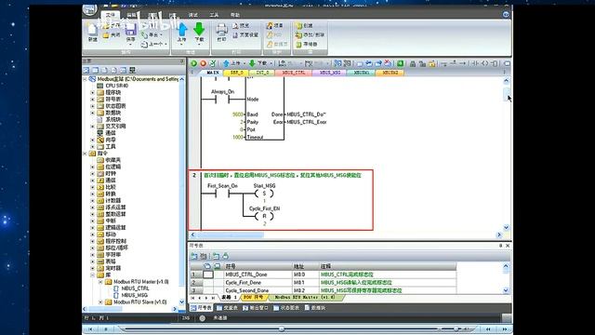
Task: Click the Delete Network icon with red X
Action: 388,63
